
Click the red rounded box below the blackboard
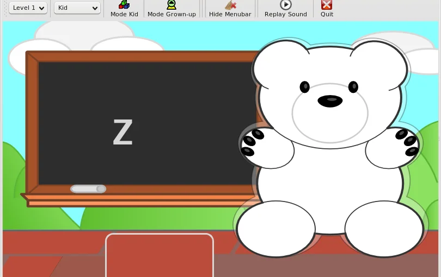pos(160,255)
